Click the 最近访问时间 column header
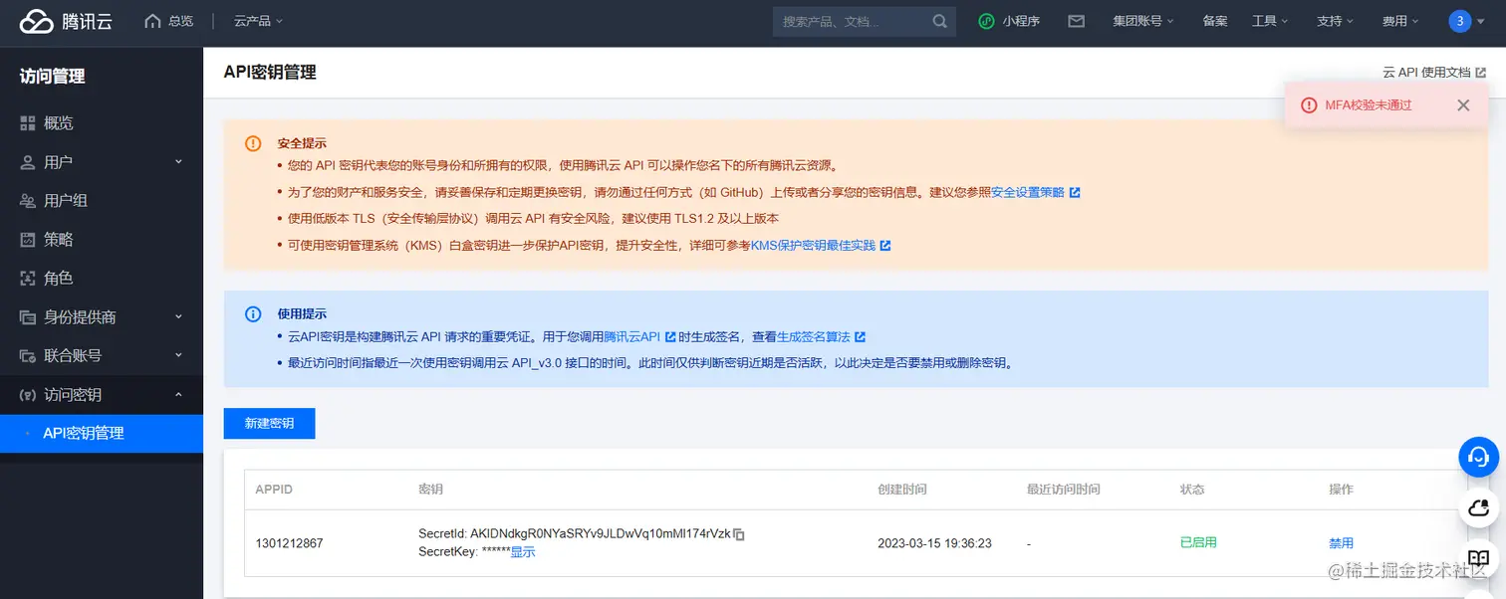 point(1064,490)
